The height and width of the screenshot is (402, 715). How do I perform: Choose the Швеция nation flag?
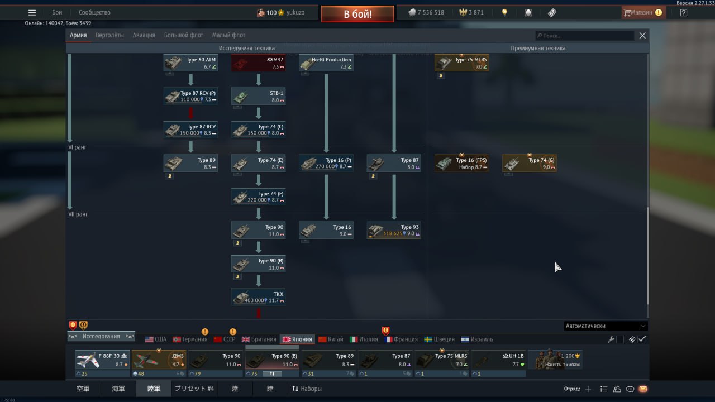point(439,339)
